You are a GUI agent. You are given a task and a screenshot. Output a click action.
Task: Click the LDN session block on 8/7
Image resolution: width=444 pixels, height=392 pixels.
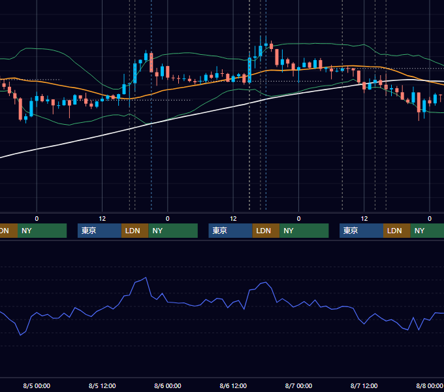pyautogui.click(x=397, y=231)
